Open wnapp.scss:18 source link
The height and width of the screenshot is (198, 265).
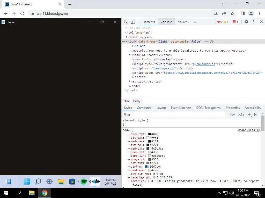pyautogui.click(x=249, y=130)
